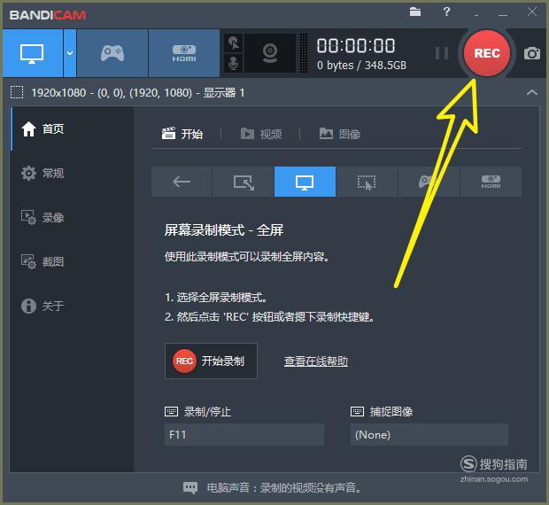Collapse panel with chevron up arrow

coord(532,92)
